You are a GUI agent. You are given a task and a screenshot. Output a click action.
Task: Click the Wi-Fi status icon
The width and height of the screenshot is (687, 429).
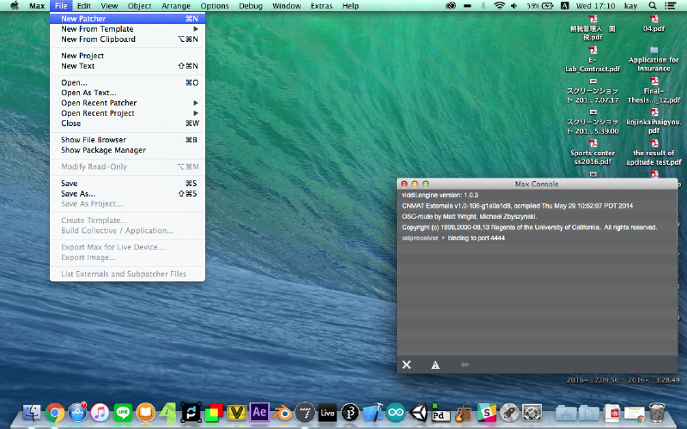(499, 6)
